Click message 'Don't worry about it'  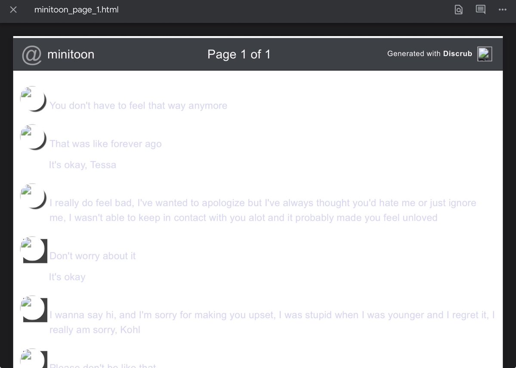(x=93, y=256)
